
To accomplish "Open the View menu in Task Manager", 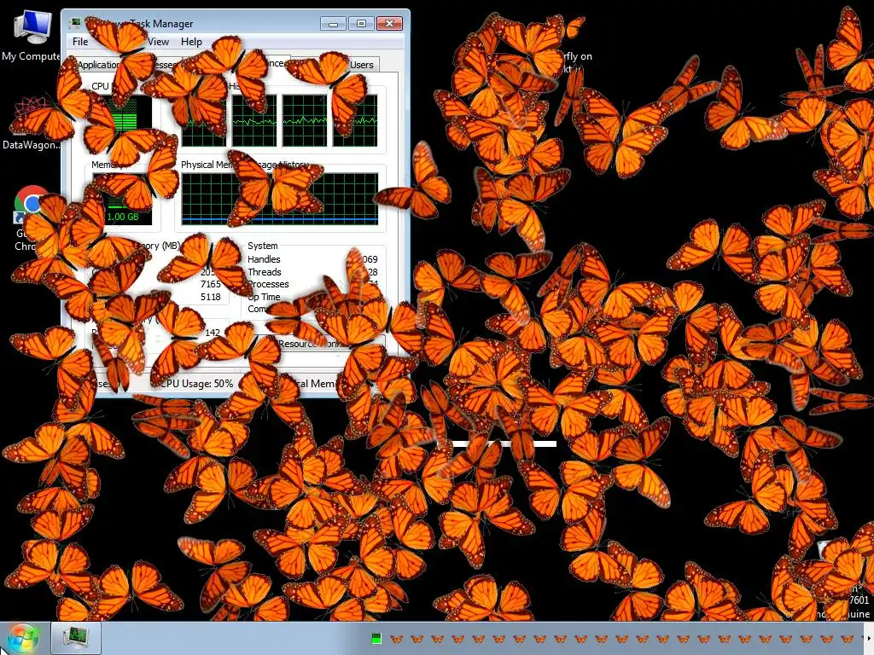I will (x=158, y=42).
